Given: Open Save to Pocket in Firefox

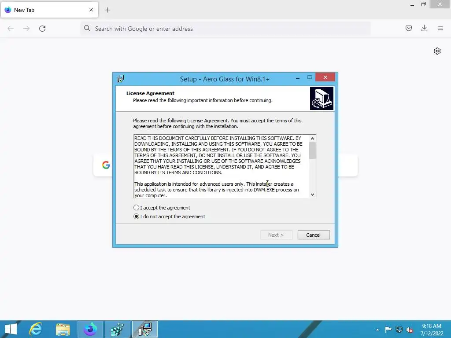Looking at the screenshot, I should coord(409,28).
